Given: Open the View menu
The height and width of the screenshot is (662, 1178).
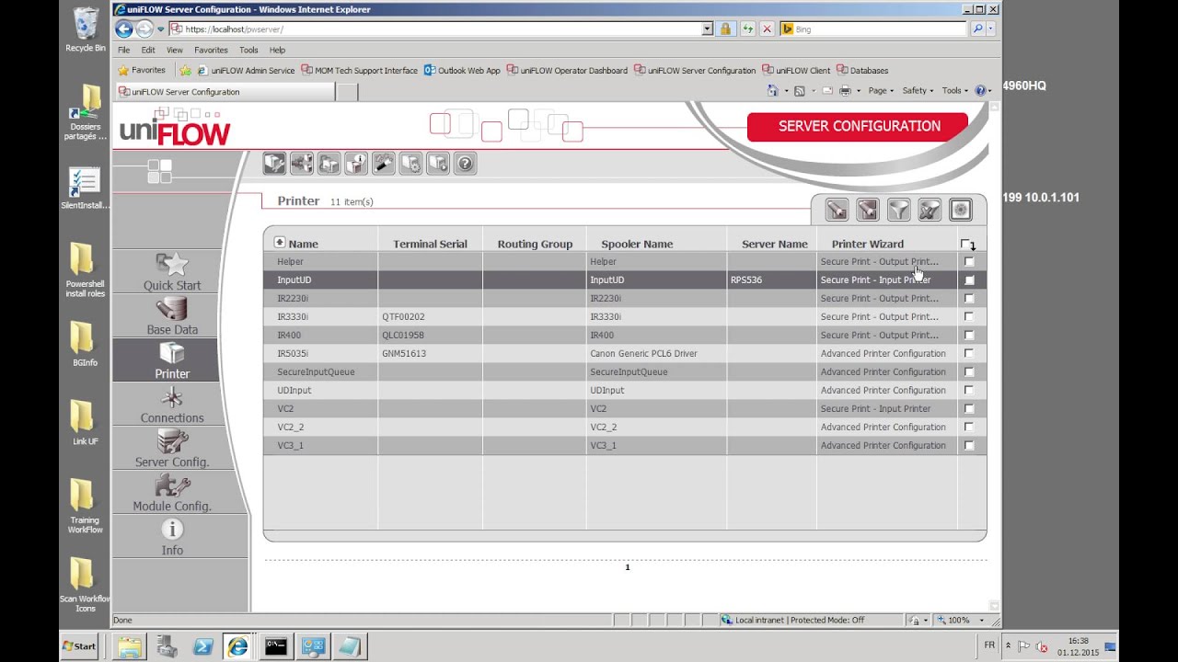Looking at the screenshot, I should click(175, 50).
